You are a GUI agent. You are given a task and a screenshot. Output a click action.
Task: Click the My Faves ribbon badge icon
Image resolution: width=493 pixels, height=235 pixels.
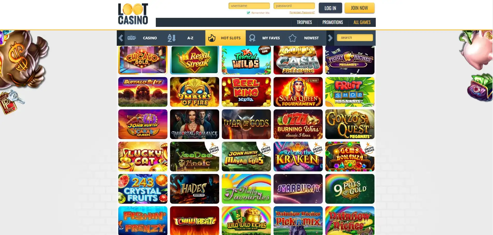tap(252, 38)
